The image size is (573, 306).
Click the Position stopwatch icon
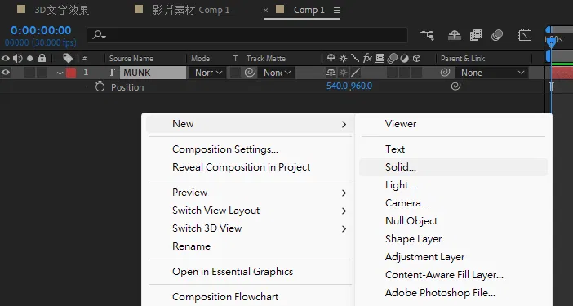tap(100, 87)
